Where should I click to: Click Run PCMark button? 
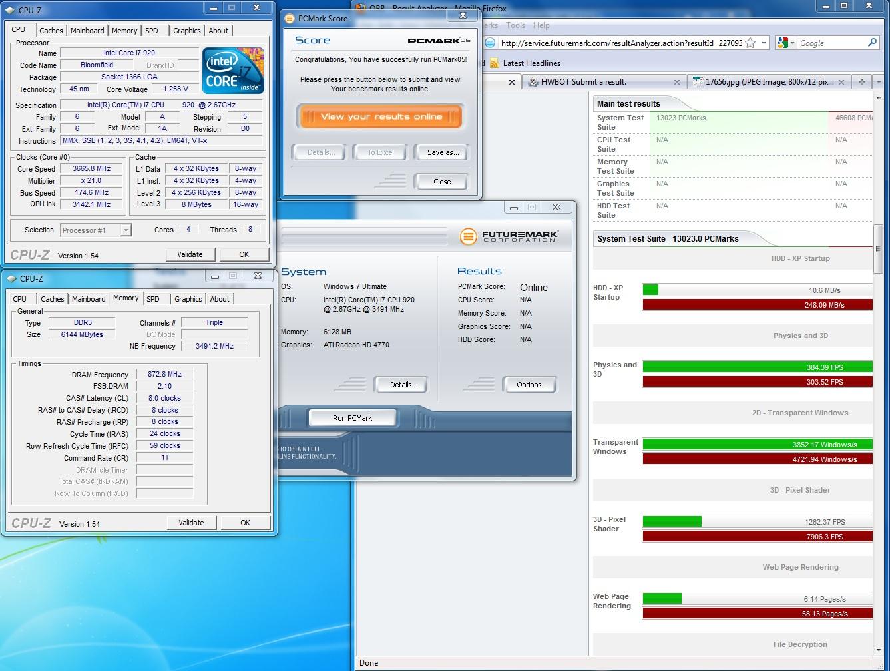(x=352, y=418)
